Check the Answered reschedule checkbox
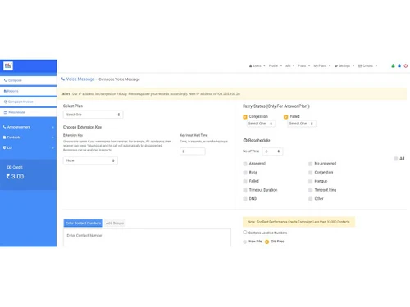This screenshot has width=410, height=307. 245,164
